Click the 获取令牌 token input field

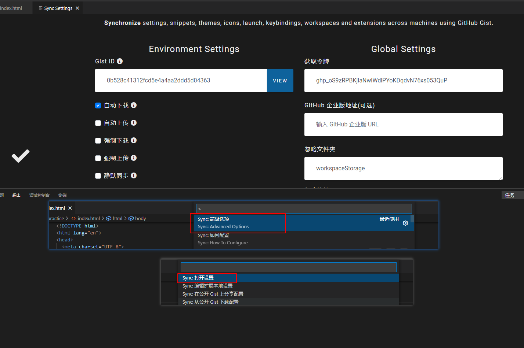click(404, 81)
